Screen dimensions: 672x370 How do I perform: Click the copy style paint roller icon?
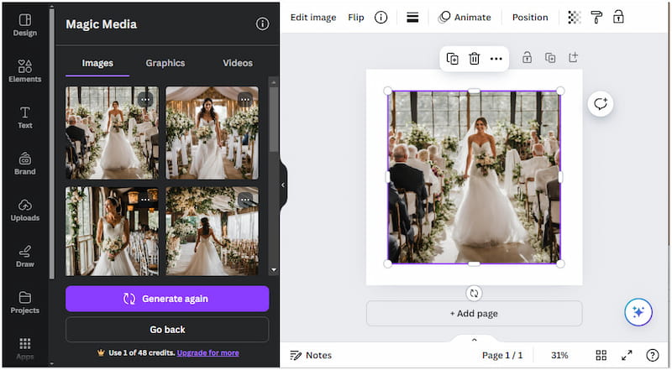click(x=596, y=17)
